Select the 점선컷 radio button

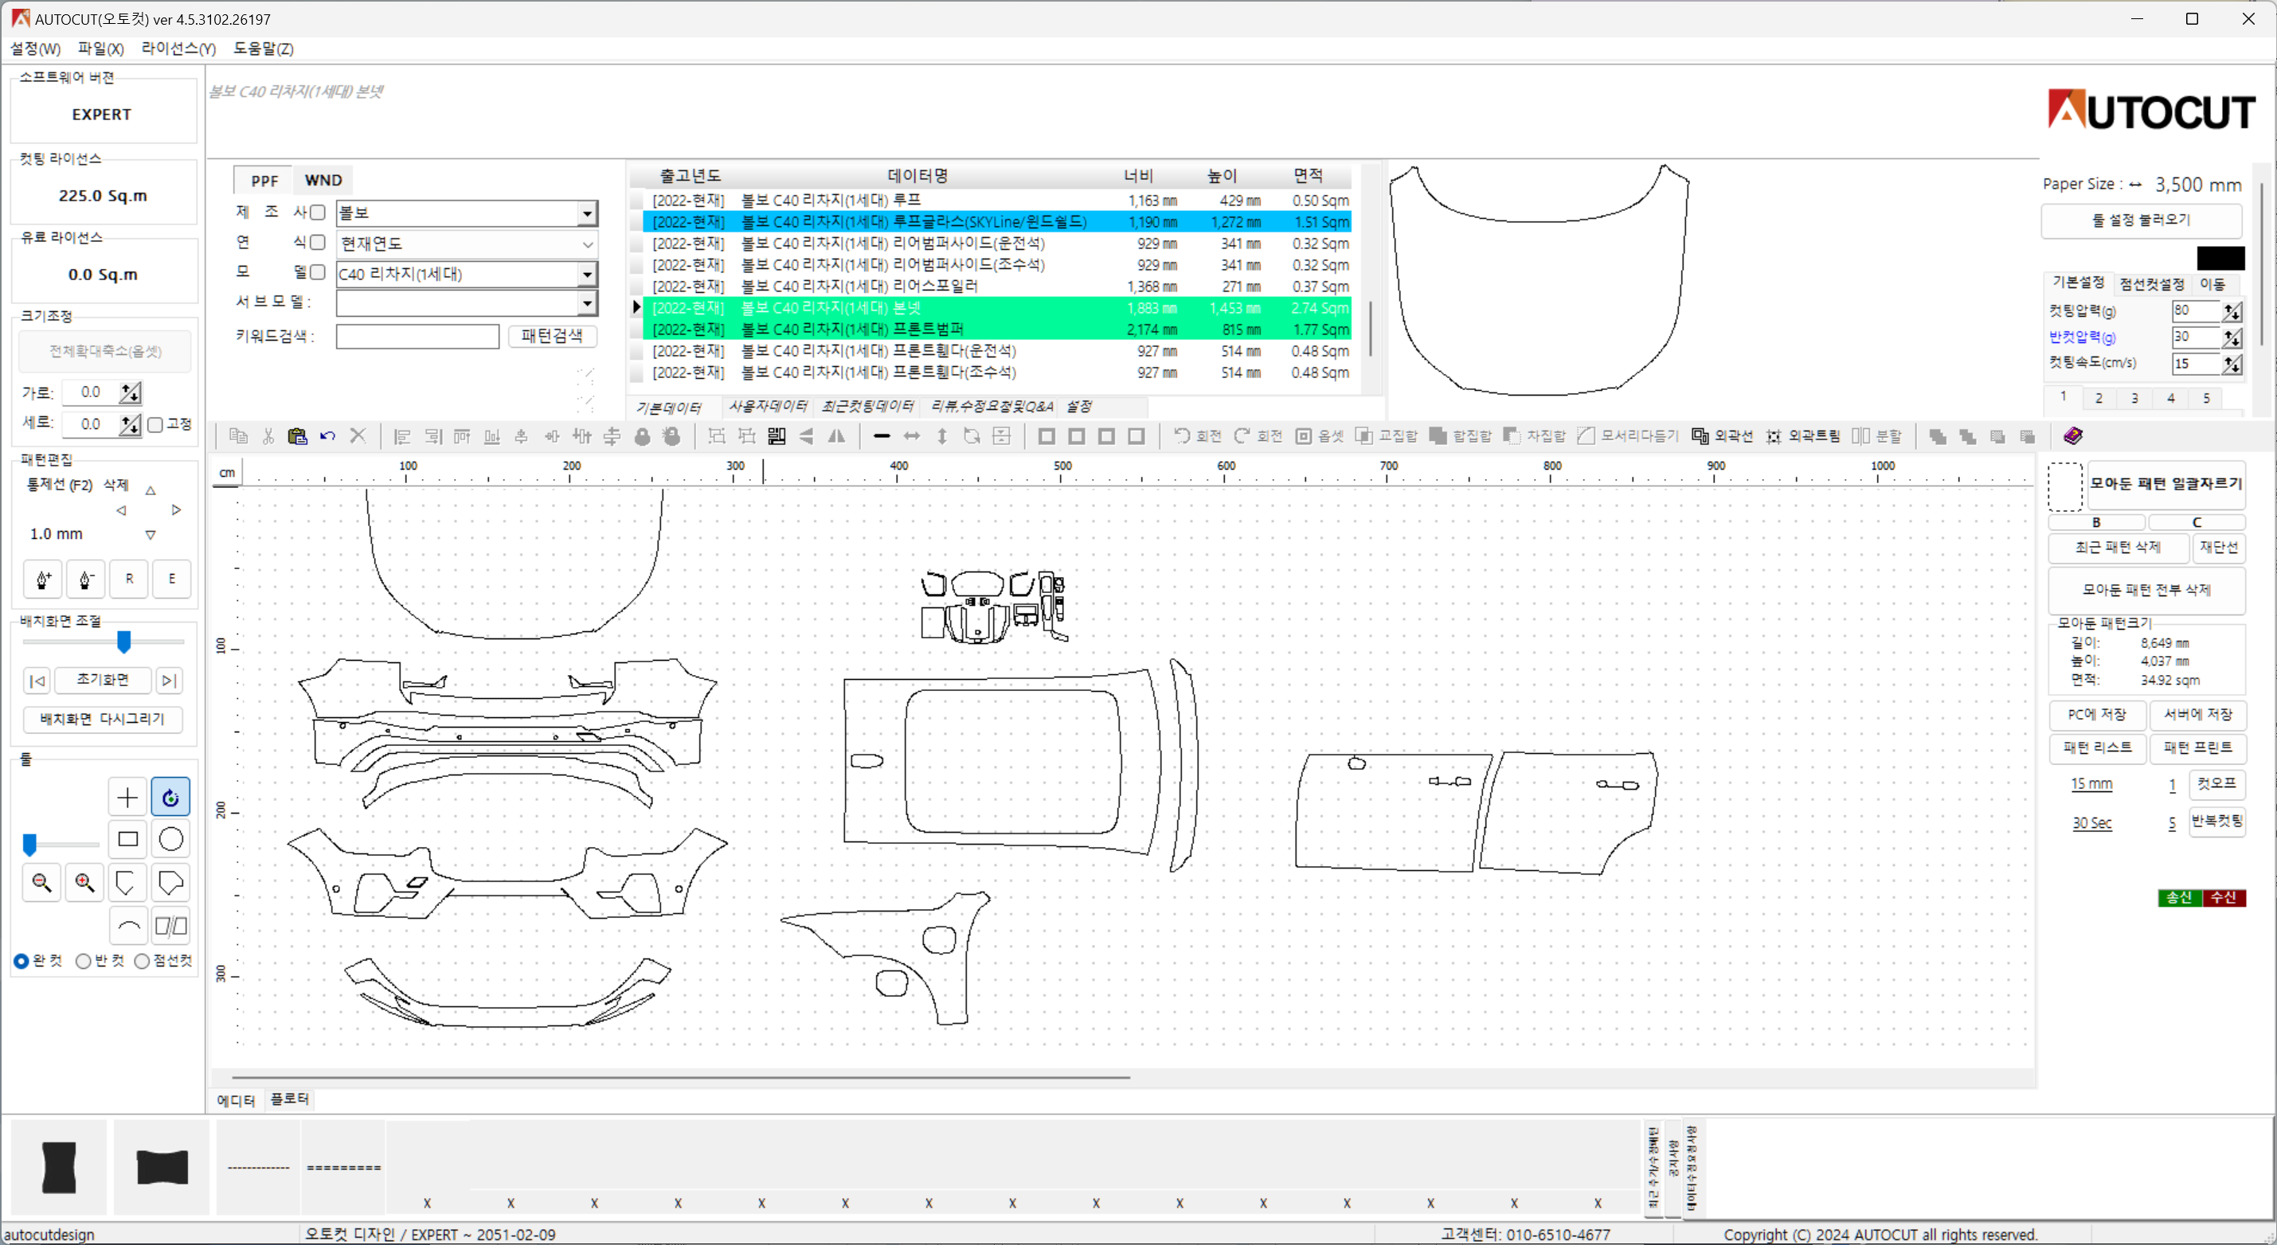tap(142, 962)
